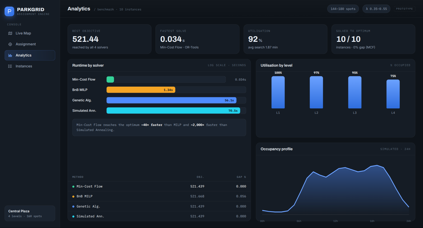Click the Solved to Optimum 10/10 card
Image resolution: width=423 pixels, height=228 pixels.
373,39
